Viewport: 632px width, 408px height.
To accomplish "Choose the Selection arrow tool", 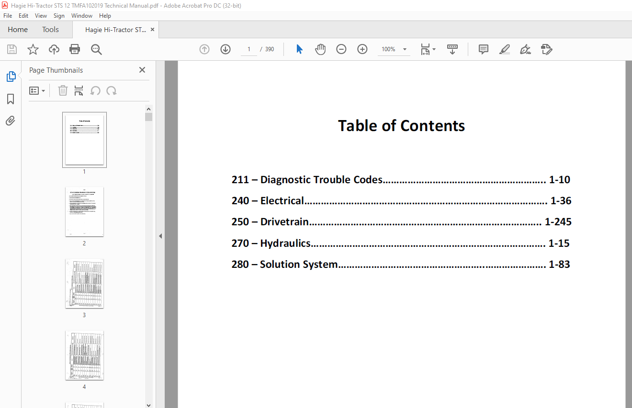I will tap(299, 49).
